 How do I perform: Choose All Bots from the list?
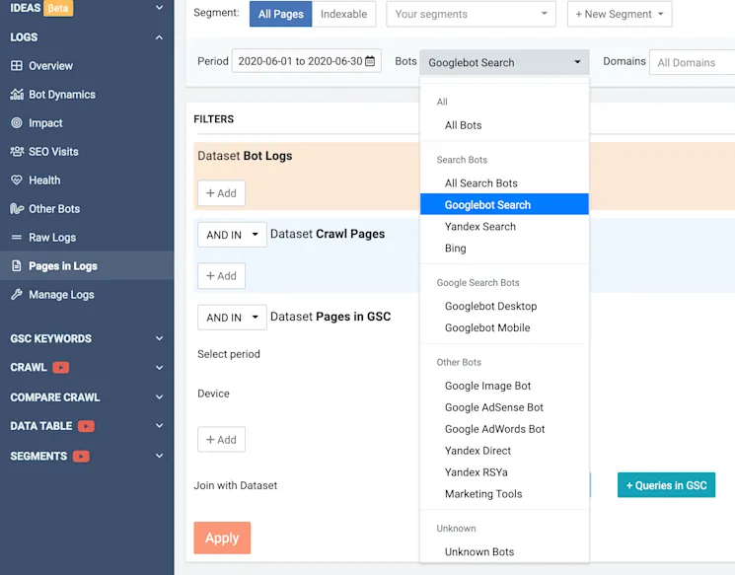[x=504, y=125]
